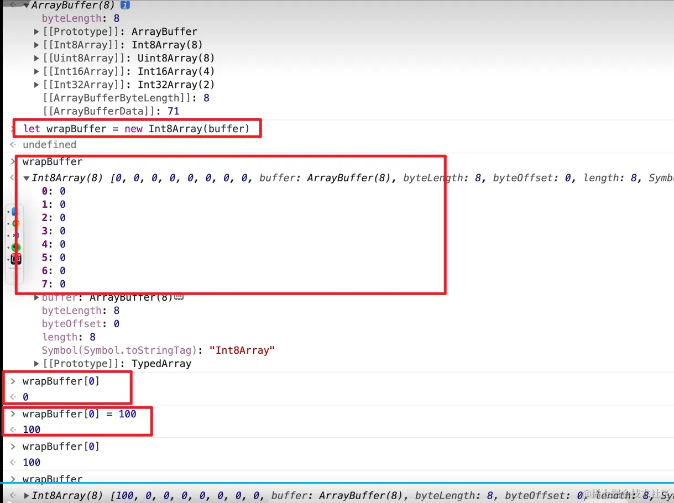Open Finder from the floating dock
674x503 pixels.
tap(16, 212)
